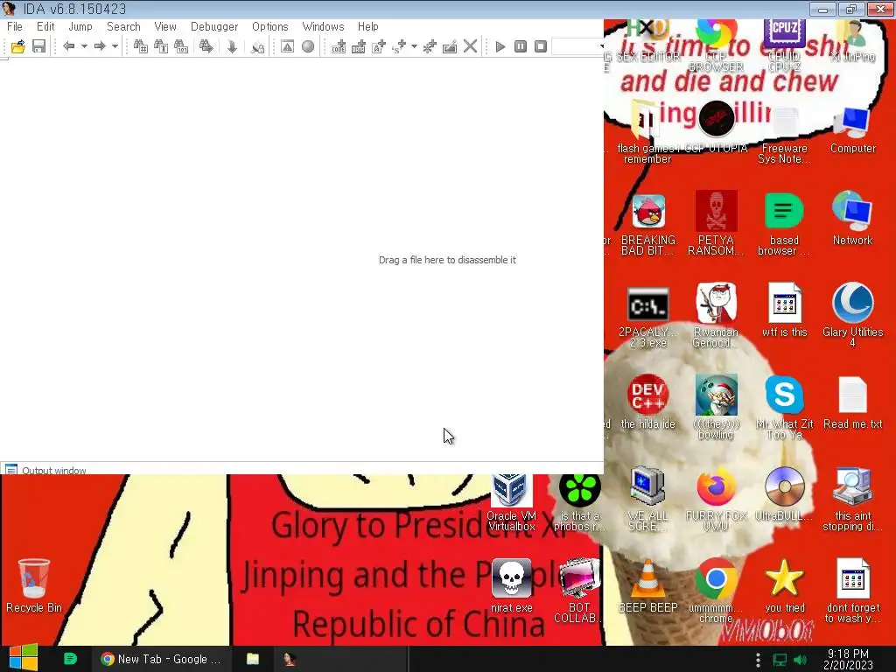Expand the forward-arrow history dropdown
This screenshot has width=896, height=672.
click(x=115, y=46)
